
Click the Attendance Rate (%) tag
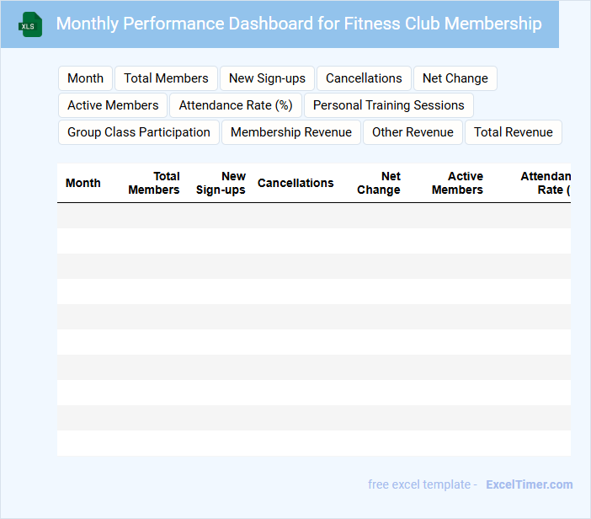[x=236, y=105]
